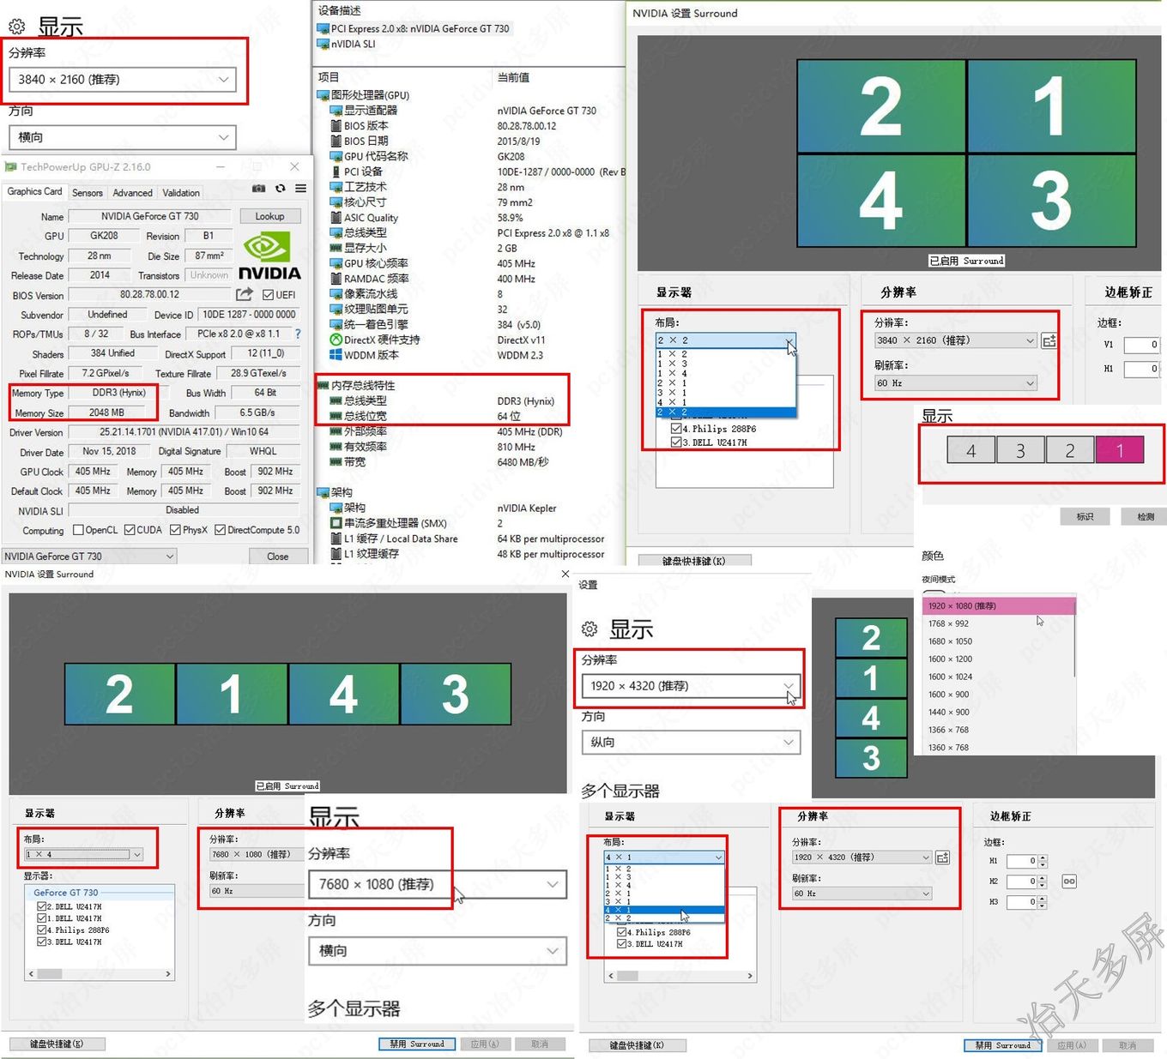Choose 1366 × 768 in the resolution list
Viewport: 1167px width, 1059px height.
(999, 730)
